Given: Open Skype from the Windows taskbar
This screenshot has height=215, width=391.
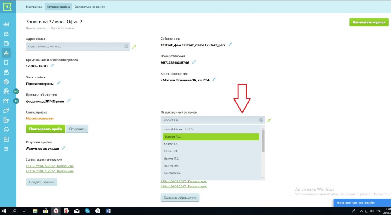Looking at the screenshot, I should [87, 211].
